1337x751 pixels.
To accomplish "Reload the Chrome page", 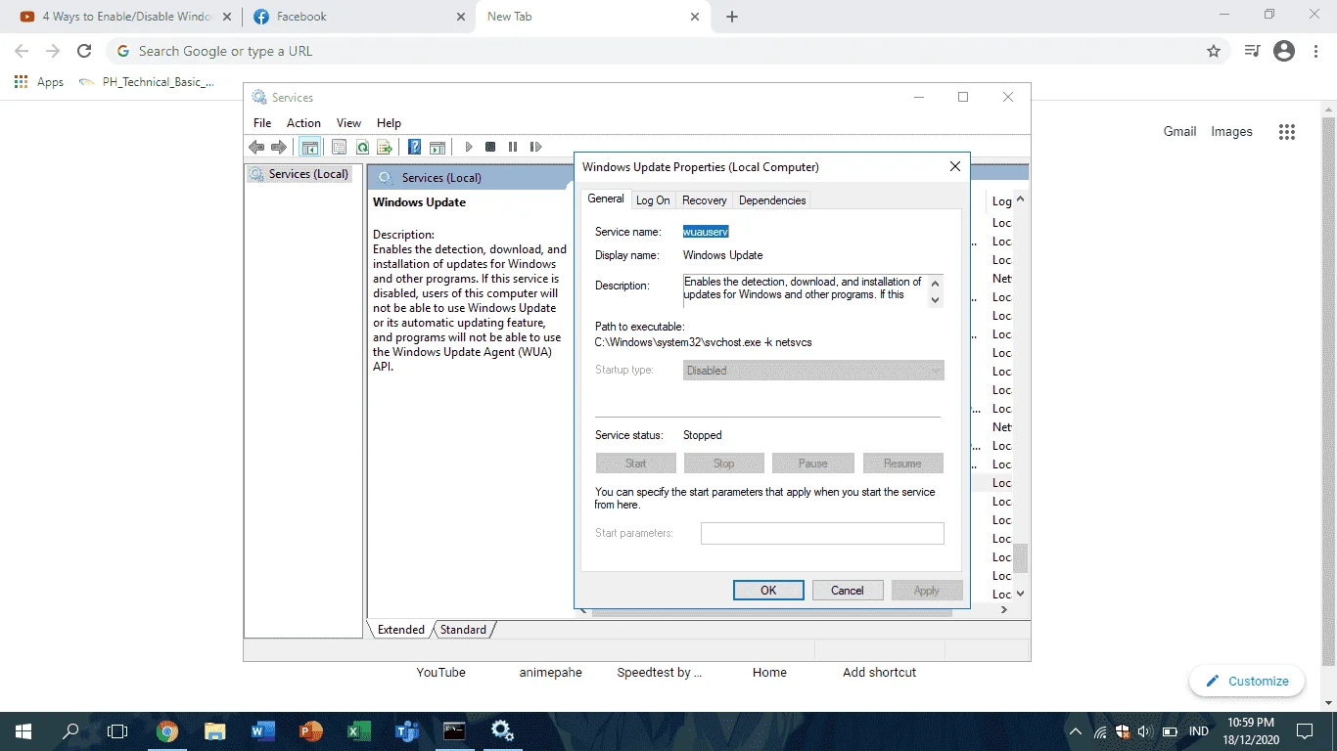I will coord(84,51).
